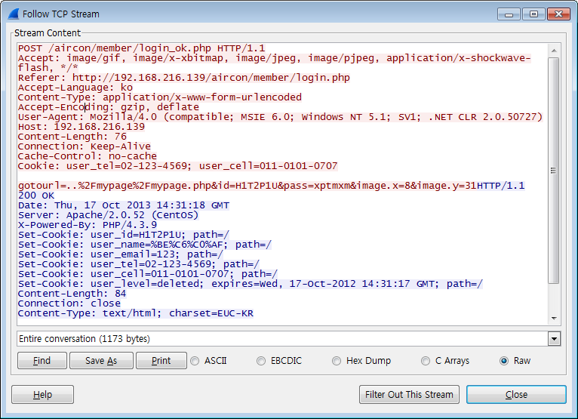The height and width of the screenshot is (419, 578).
Task: Close the window using the red X
Action: tap(558, 14)
